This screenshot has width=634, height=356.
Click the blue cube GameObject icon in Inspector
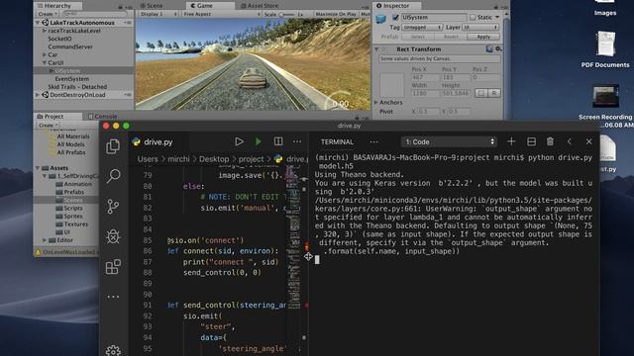pos(380,19)
